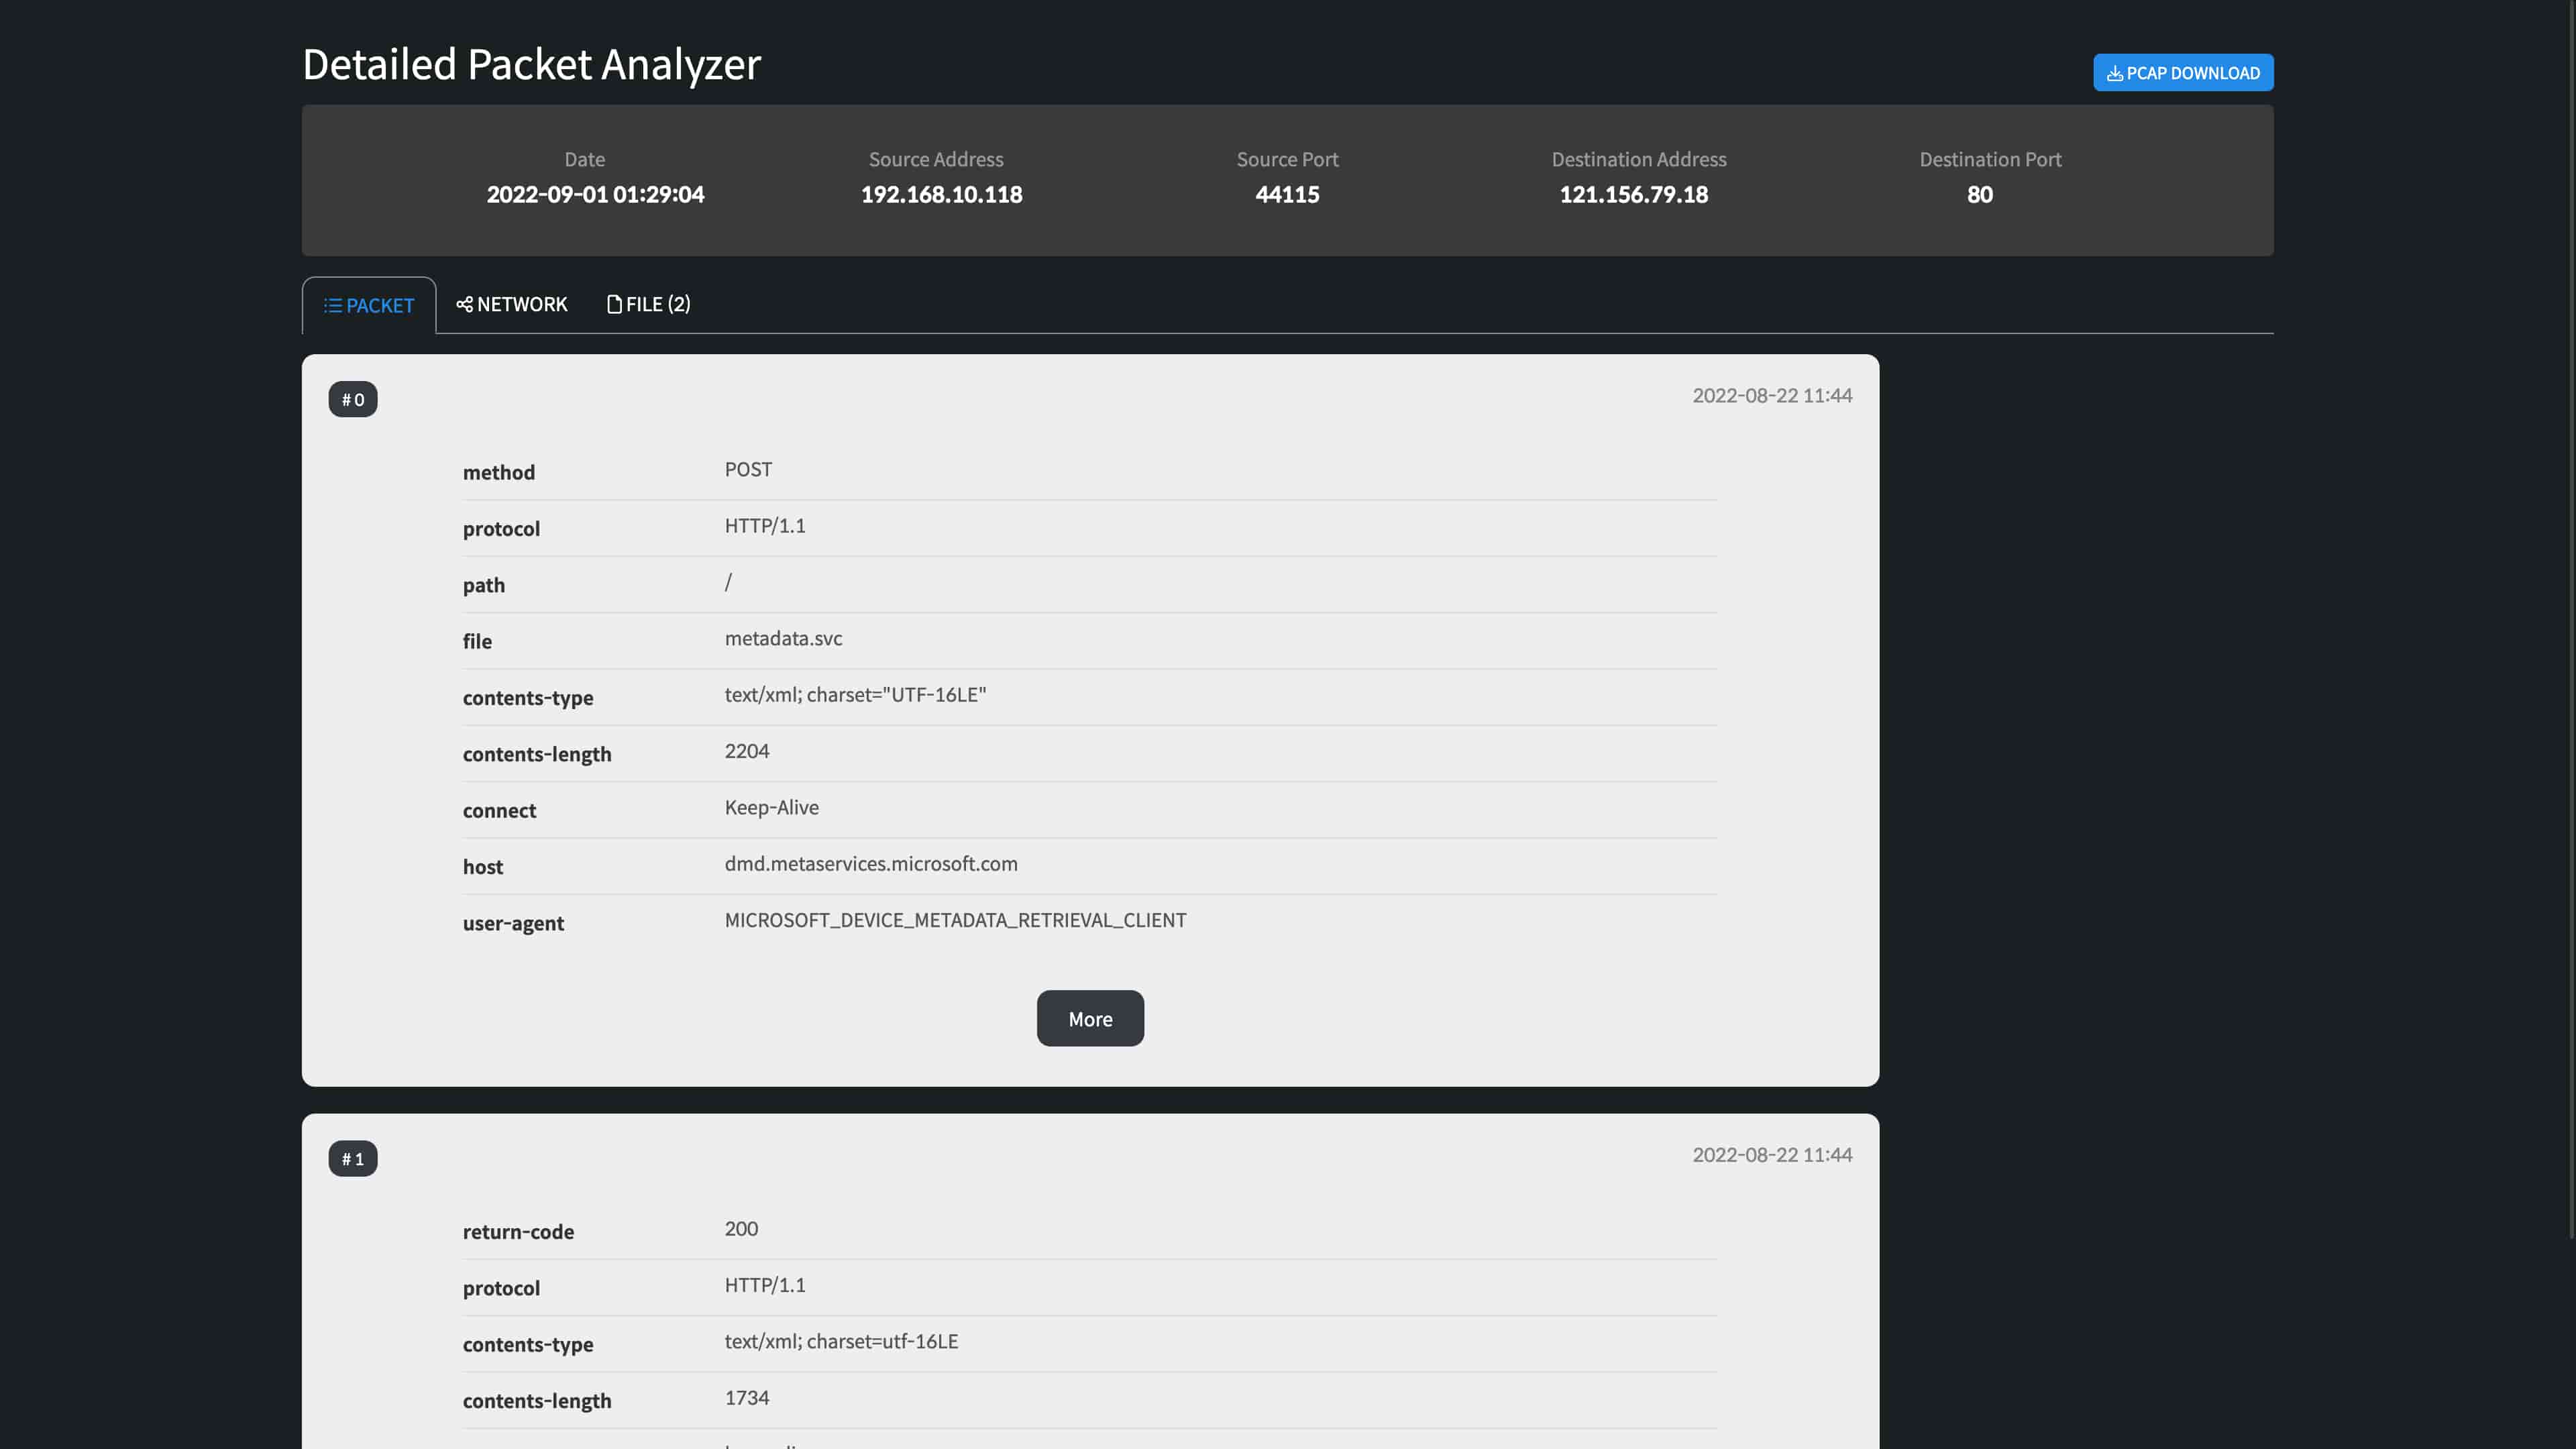The width and height of the screenshot is (2576, 1449).
Task: Click file value metadata.svc
Action: coord(783,638)
